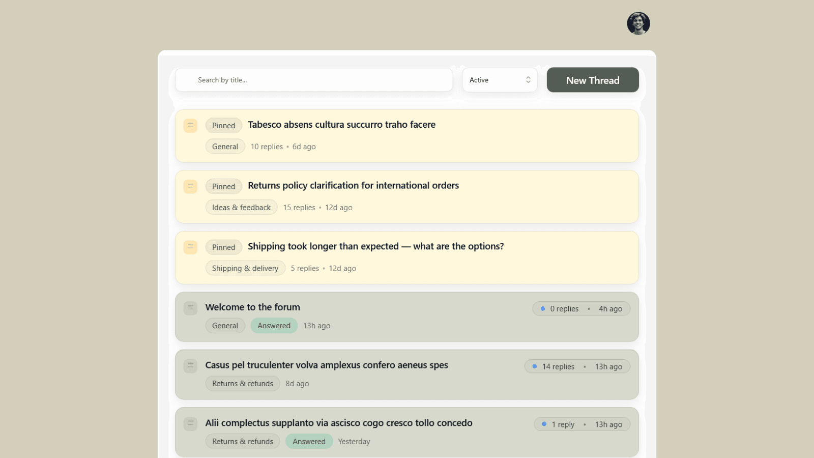
Task: Click the 14 replies 13h ago pill
Action: [577, 366]
